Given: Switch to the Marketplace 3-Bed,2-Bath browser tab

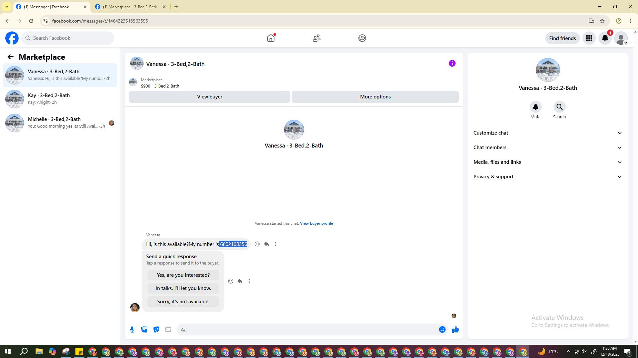Looking at the screenshot, I should 130,7.
